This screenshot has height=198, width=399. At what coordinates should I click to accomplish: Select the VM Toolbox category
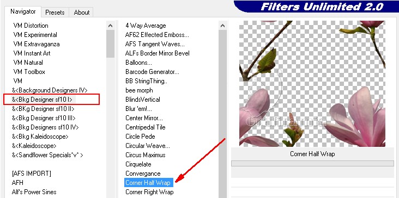pos(29,72)
